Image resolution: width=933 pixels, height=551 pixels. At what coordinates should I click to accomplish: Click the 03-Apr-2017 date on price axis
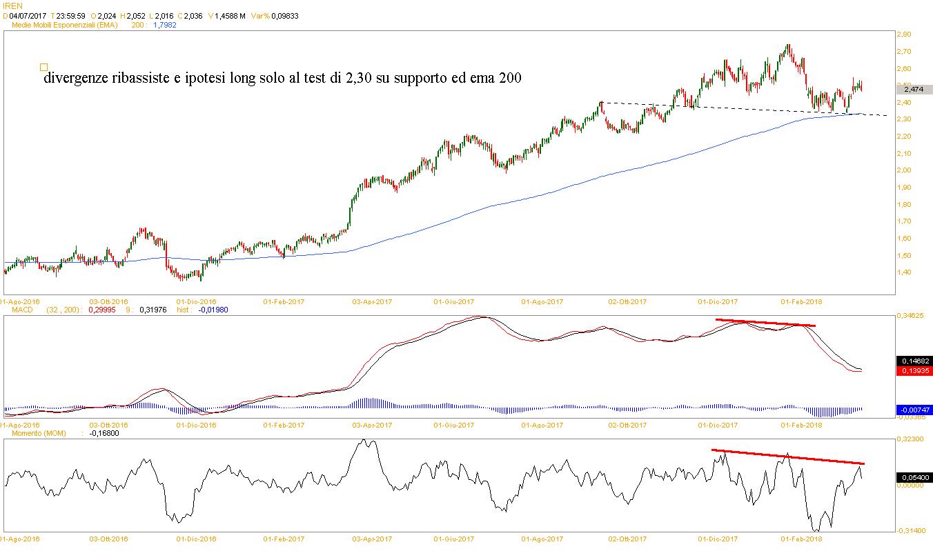(372, 302)
